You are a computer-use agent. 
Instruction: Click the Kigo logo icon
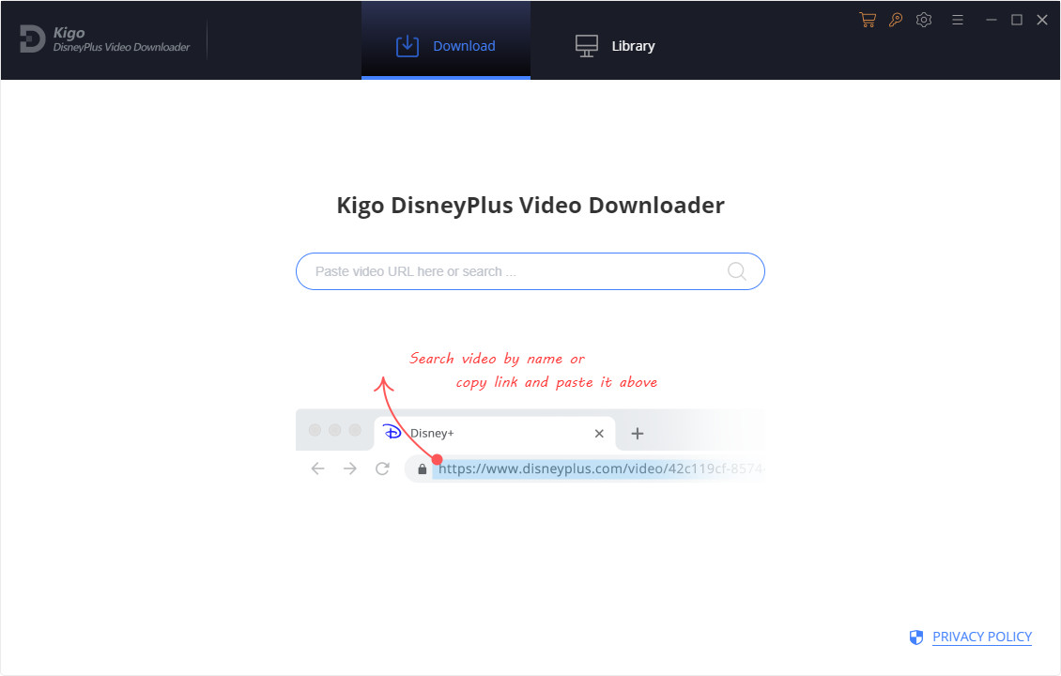tap(32, 38)
